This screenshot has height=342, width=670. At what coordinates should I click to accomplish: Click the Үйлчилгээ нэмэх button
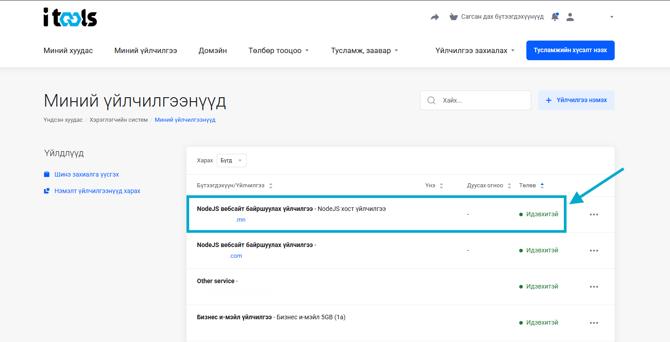[576, 100]
